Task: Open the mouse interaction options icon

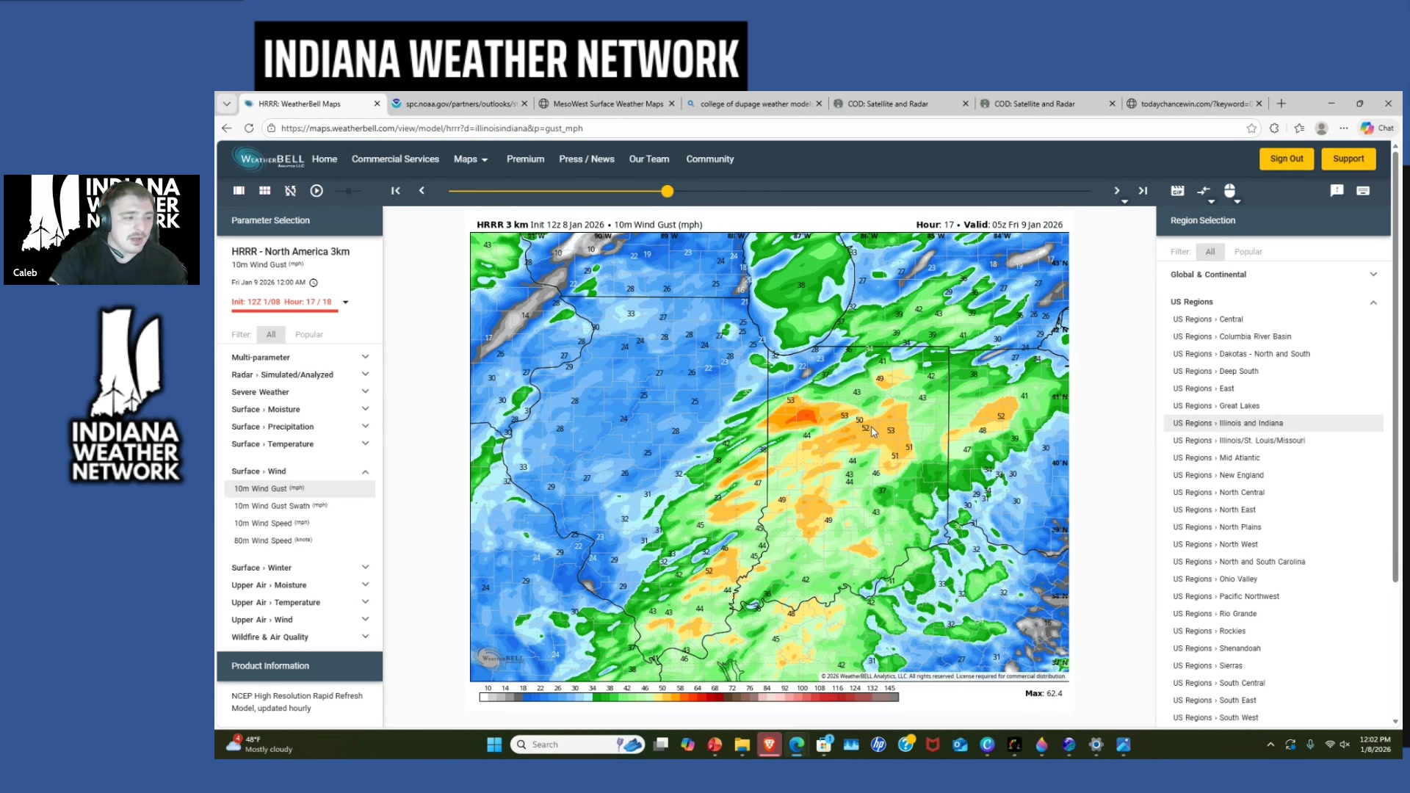Action: click(x=1230, y=191)
